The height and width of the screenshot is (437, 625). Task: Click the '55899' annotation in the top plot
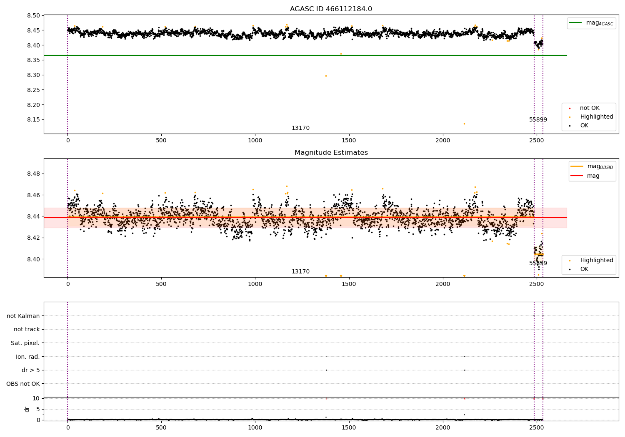pyautogui.click(x=538, y=120)
